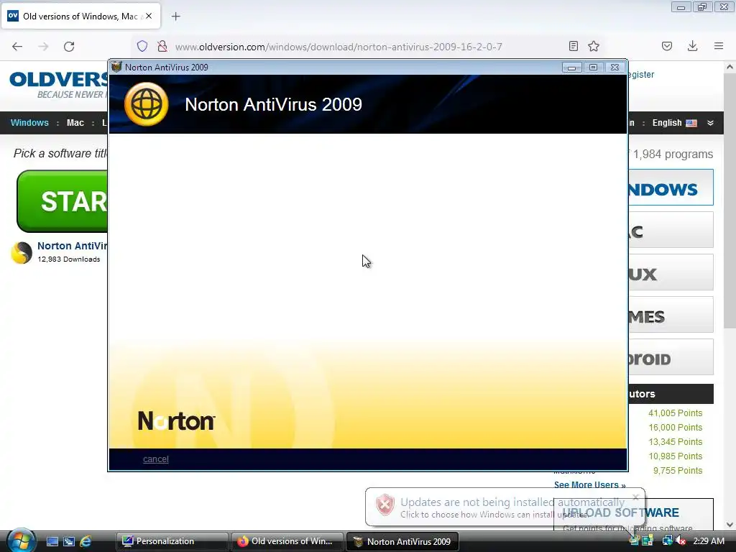Image resolution: width=736 pixels, height=552 pixels.
Task: Cancel the Norton AntiVirus 2009 installer
Action: click(155, 459)
